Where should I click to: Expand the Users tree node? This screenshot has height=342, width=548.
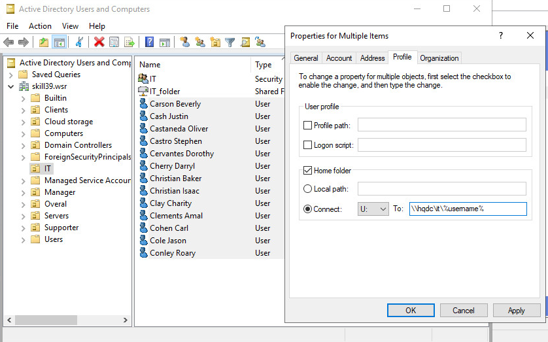click(23, 239)
